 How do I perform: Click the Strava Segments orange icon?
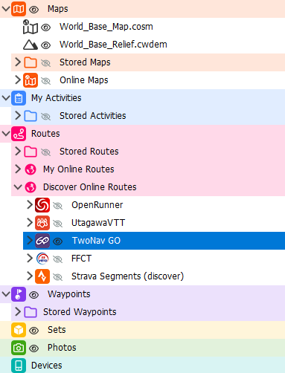click(42, 276)
